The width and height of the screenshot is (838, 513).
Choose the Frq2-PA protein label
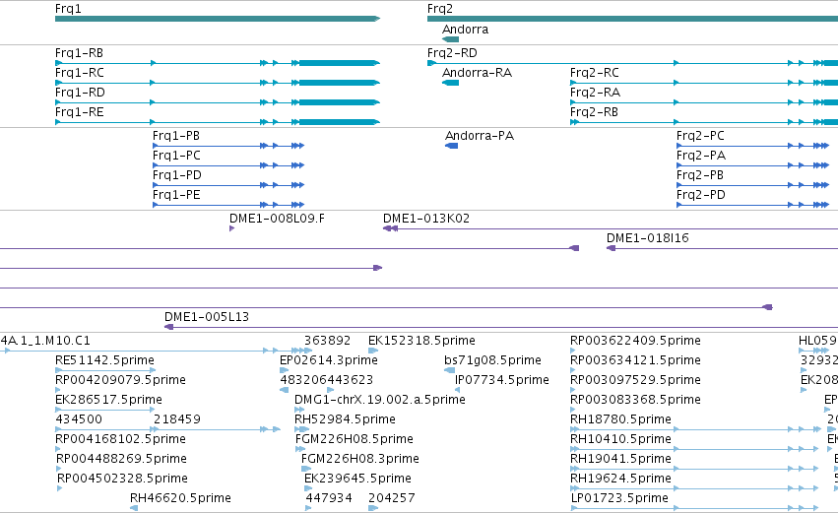click(x=701, y=156)
